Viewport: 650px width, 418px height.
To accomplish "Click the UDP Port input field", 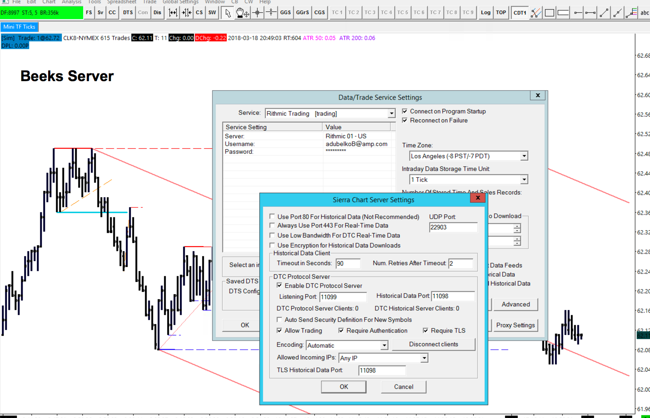I will [x=453, y=228].
